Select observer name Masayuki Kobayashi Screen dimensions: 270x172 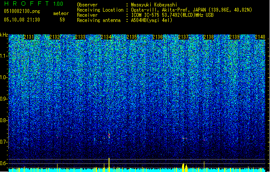pos(154,5)
